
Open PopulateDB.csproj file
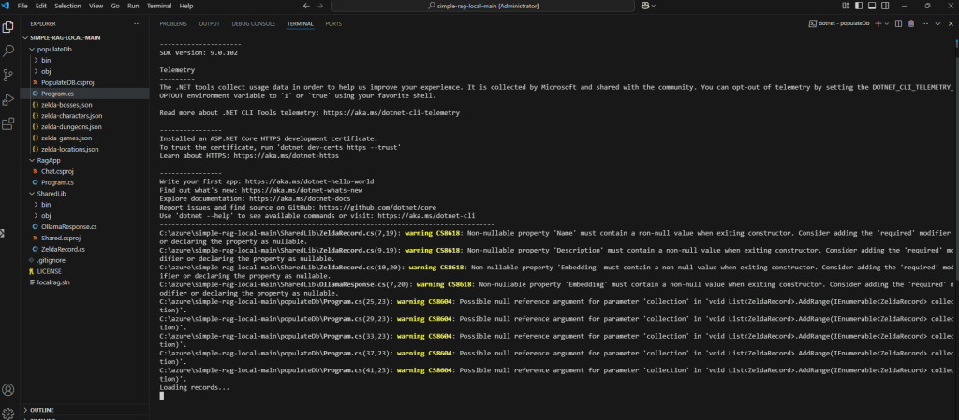83,82
